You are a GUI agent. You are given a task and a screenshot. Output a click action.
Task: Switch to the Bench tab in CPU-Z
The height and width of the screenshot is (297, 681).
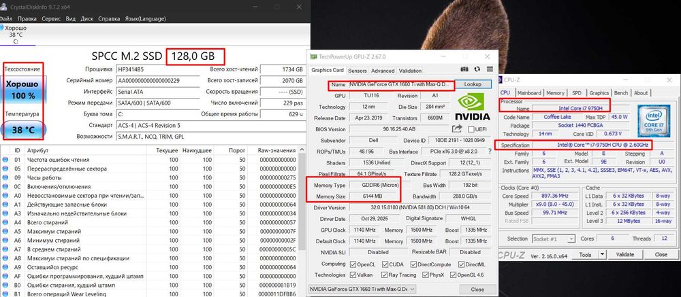point(620,93)
